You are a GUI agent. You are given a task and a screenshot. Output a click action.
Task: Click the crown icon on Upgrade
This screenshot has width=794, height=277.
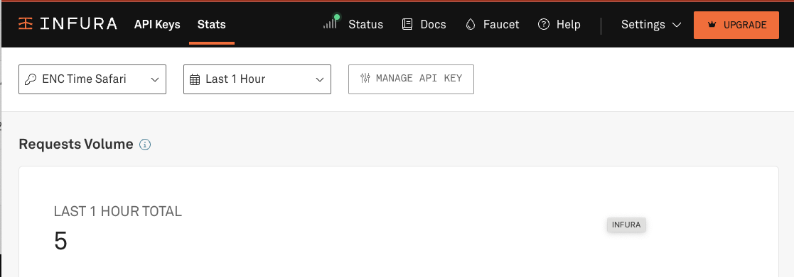click(x=712, y=25)
